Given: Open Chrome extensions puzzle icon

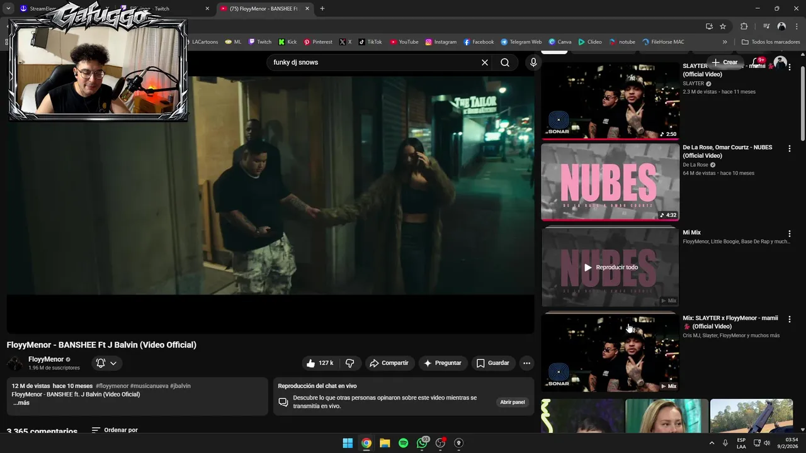Looking at the screenshot, I should point(744,26).
